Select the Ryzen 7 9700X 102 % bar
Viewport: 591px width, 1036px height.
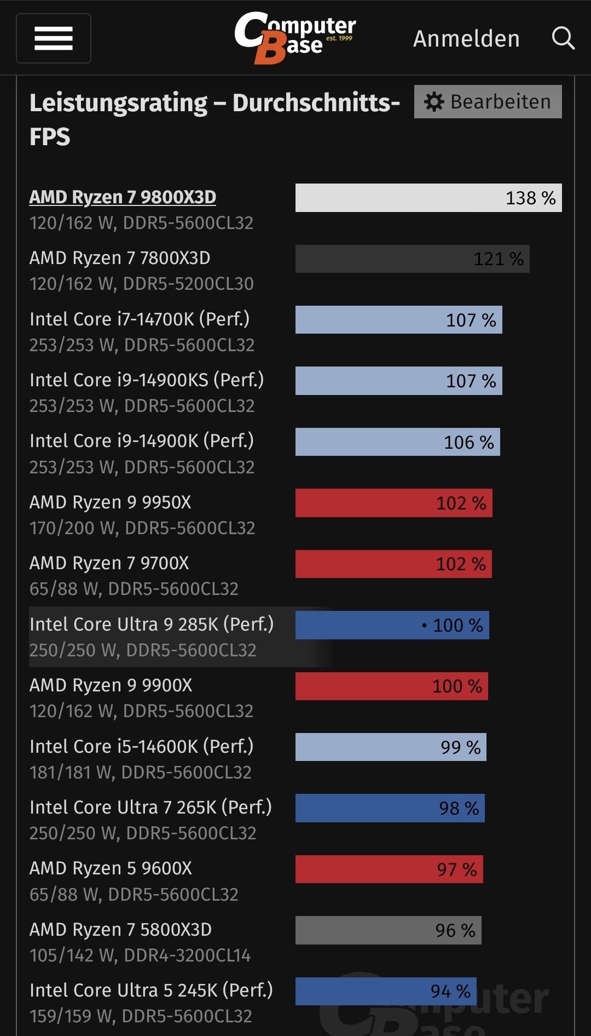(393, 564)
